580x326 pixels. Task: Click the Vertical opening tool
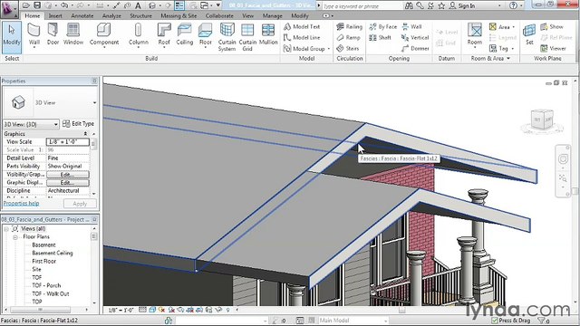[x=415, y=37]
